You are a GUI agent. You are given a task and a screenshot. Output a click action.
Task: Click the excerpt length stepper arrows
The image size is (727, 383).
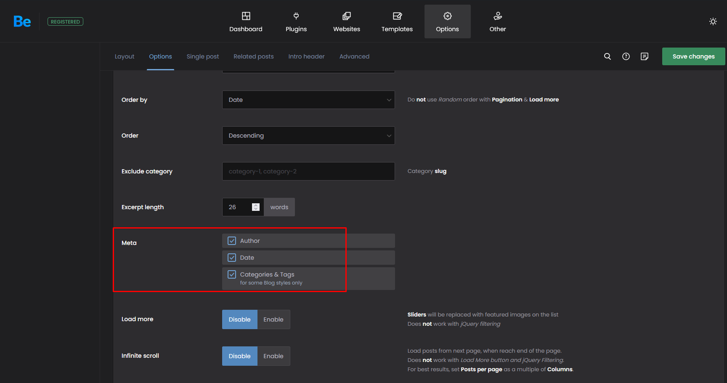tap(256, 207)
